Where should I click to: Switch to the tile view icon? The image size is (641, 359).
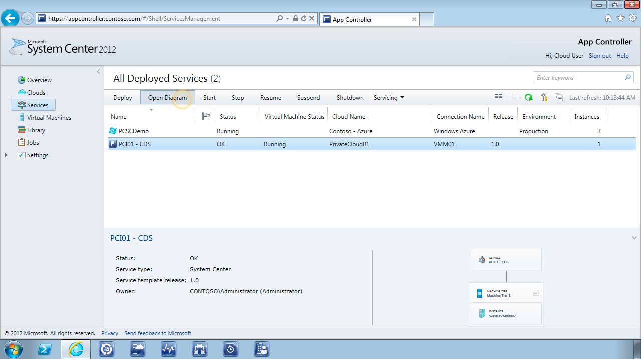click(x=498, y=97)
